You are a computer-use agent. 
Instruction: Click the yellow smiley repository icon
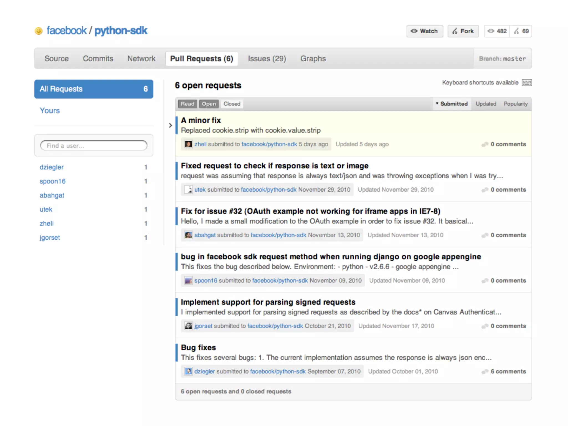click(39, 31)
